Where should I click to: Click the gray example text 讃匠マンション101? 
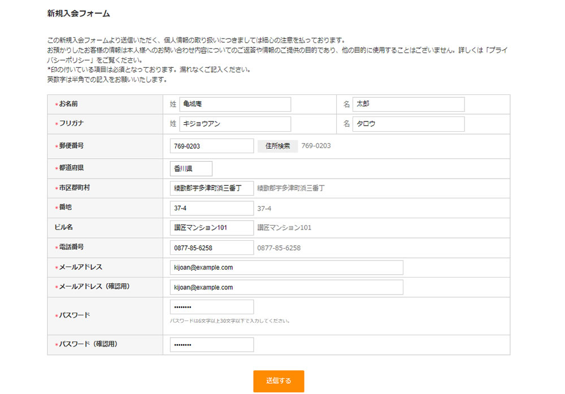tap(284, 228)
